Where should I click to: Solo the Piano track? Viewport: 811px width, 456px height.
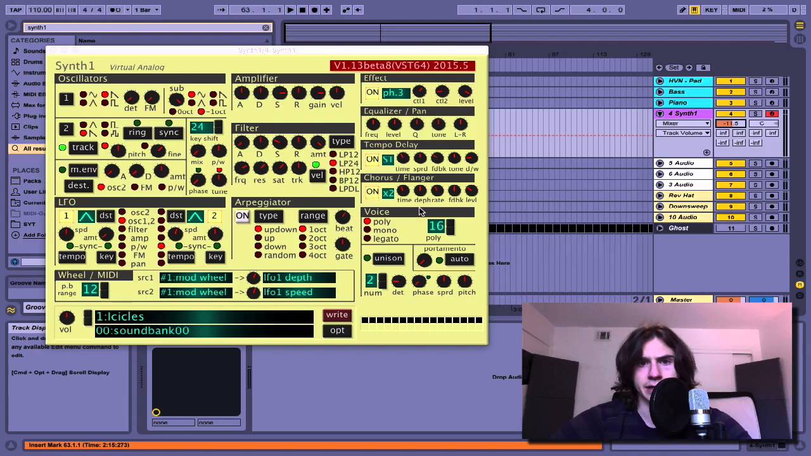(755, 103)
